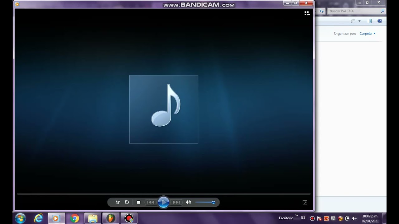This screenshot has height=224, width=399.
Task: Switch to Library view icon
Action: [307, 13]
